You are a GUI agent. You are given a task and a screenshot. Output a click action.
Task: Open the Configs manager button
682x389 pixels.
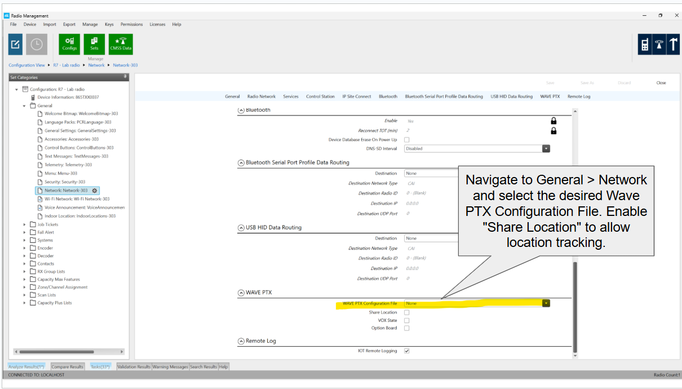click(x=70, y=44)
